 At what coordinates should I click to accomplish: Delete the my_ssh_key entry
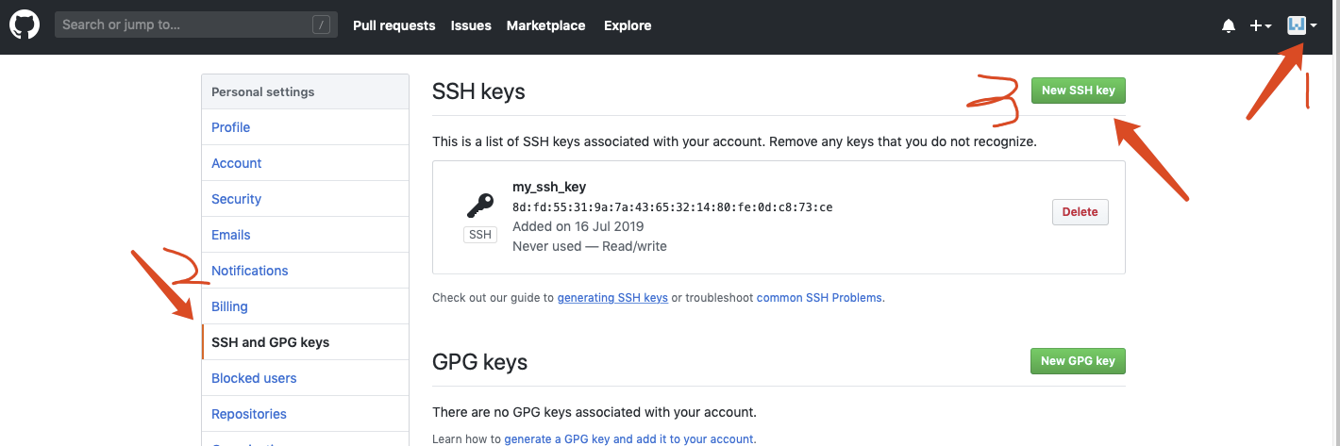click(1080, 212)
